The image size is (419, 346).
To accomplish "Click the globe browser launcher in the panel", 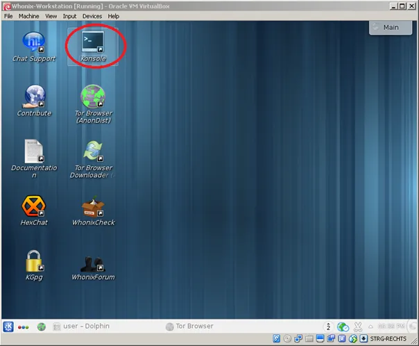I will click(42, 327).
